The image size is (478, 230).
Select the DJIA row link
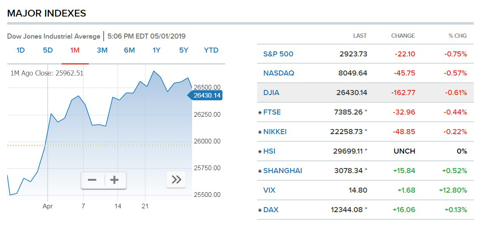coord(271,93)
